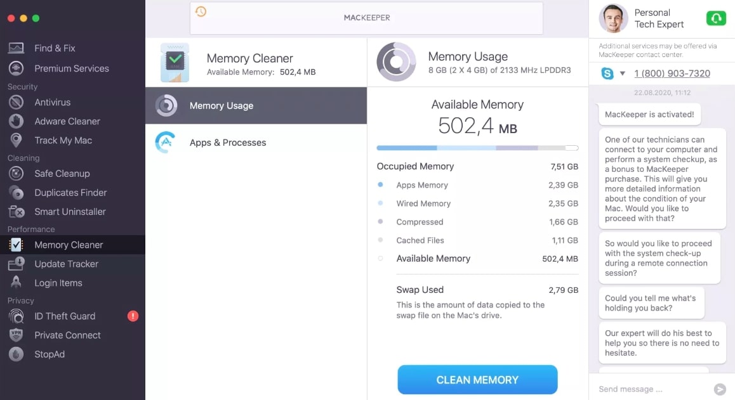The height and width of the screenshot is (400, 735).
Task: Click the Premium Services icon
Action: (16, 68)
